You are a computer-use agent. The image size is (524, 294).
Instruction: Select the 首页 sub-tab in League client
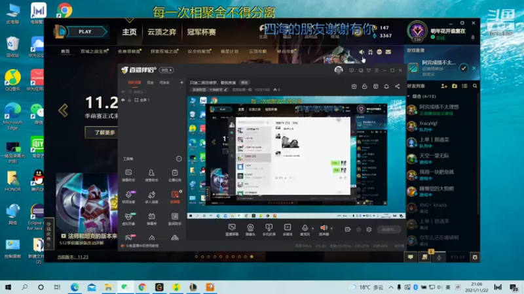click(x=65, y=52)
